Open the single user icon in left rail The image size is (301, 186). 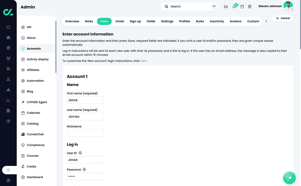pyautogui.click(x=8, y=79)
